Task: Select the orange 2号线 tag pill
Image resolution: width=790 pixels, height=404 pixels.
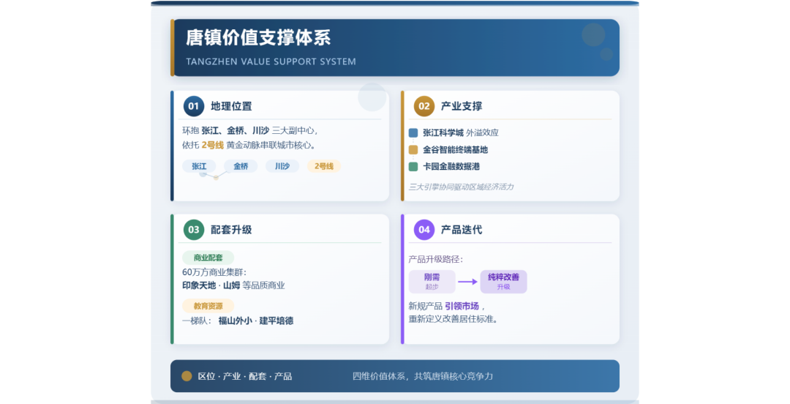Action: (x=324, y=166)
